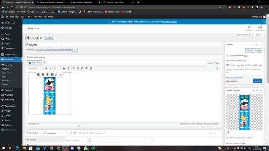Open the WordPress logo menu in admin bar
The image size is (269, 151).
(3, 17)
